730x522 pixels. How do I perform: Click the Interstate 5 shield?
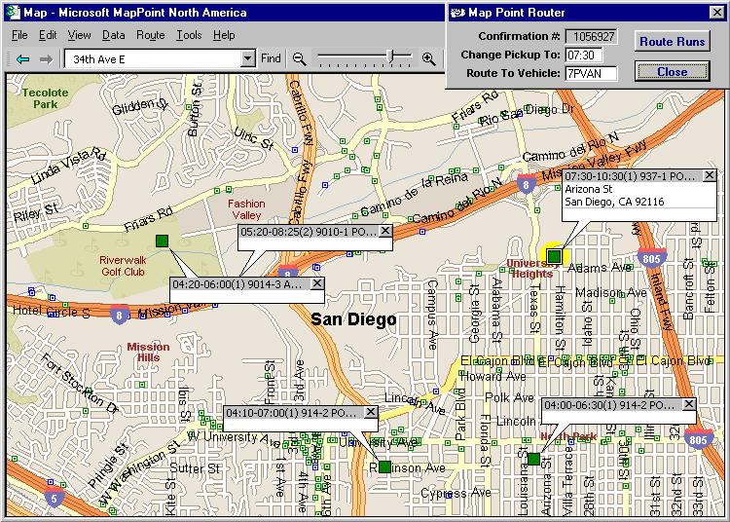click(54, 499)
